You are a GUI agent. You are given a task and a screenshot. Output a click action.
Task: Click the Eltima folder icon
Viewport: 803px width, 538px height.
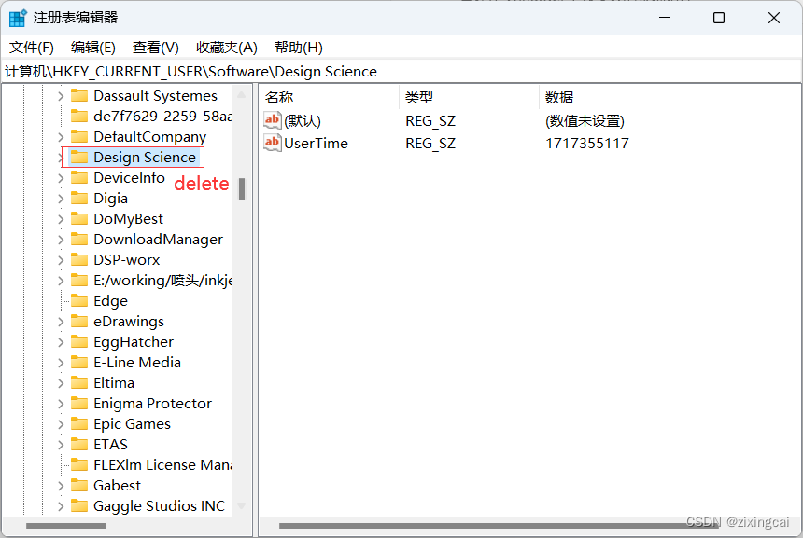pyautogui.click(x=78, y=382)
